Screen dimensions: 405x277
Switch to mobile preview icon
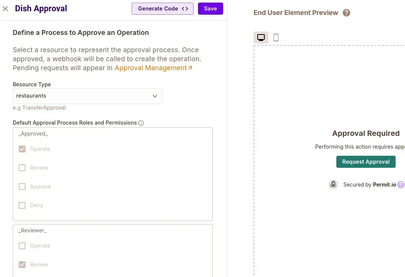(x=276, y=38)
